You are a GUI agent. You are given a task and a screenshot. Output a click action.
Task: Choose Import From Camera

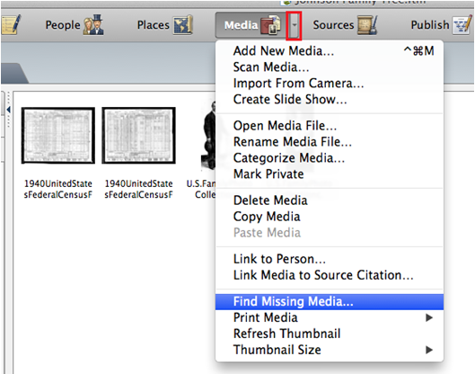(x=330, y=83)
